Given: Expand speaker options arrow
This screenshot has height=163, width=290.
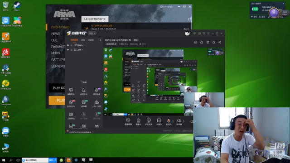Looking at the screenshot, I should pos(183,121).
